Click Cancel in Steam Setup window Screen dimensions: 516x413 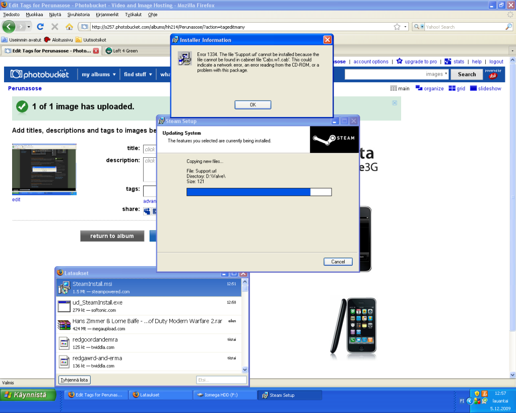pos(338,262)
